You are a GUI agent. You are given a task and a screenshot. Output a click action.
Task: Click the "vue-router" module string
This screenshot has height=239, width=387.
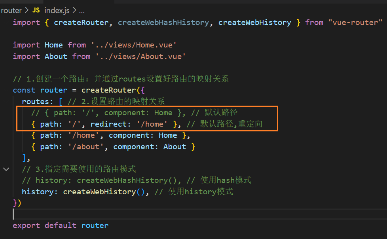[355, 23]
